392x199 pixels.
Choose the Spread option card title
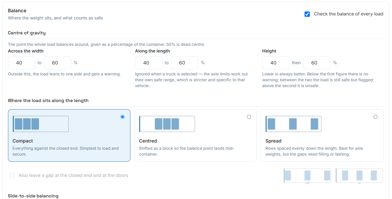[x=273, y=141]
